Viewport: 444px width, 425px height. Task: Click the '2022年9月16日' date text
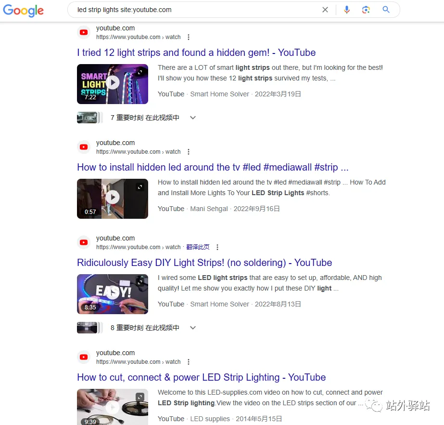point(256,209)
